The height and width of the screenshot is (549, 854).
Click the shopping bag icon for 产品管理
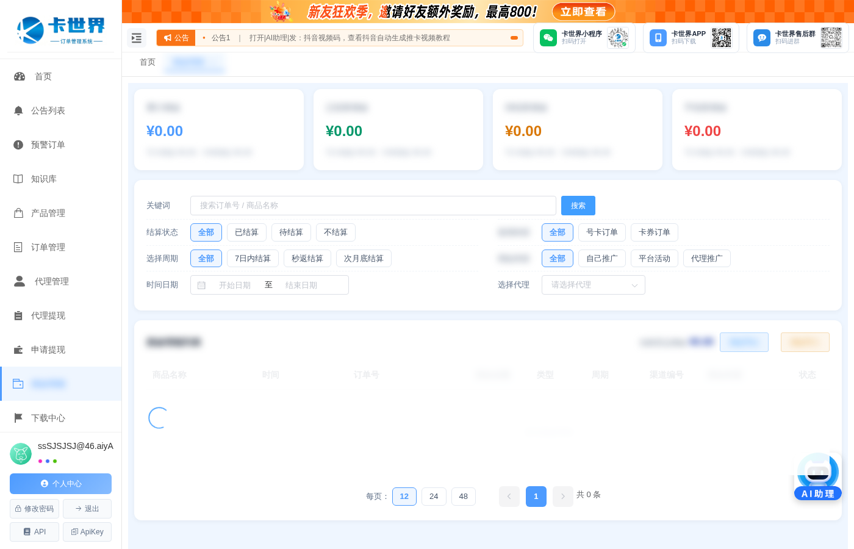coord(18,213)
